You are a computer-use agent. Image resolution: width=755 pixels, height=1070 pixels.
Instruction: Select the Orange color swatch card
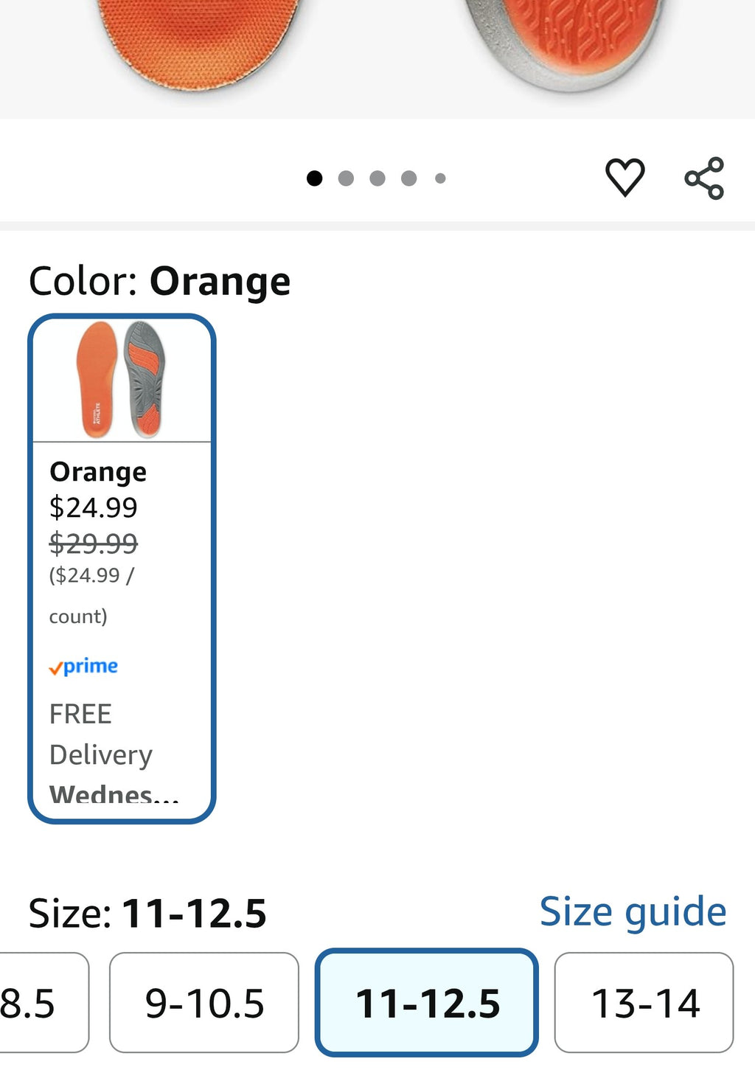pyautogui.click(x=122, y=569)
